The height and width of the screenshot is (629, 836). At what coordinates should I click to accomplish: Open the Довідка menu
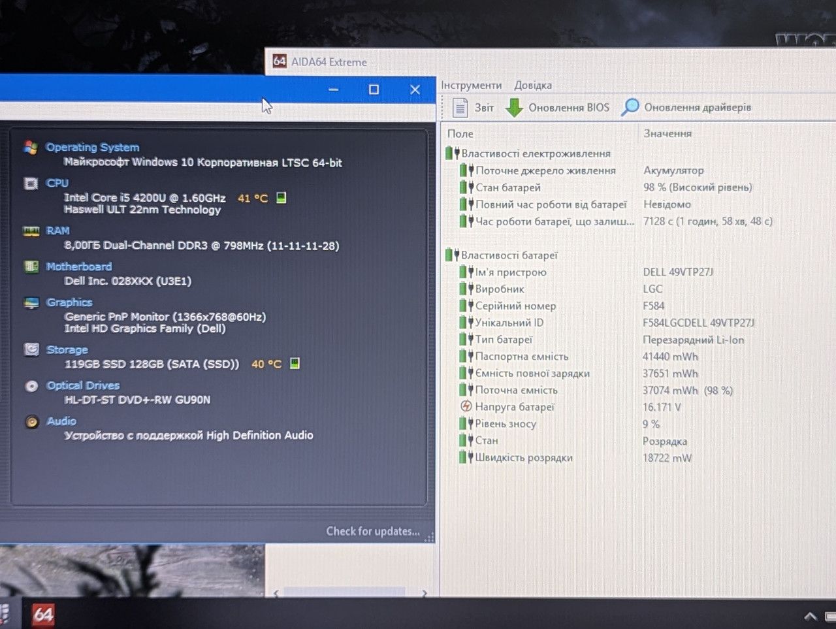click(x=533, y=86)
